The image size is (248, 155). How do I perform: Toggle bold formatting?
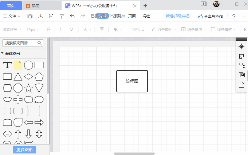tap(49, 29)
